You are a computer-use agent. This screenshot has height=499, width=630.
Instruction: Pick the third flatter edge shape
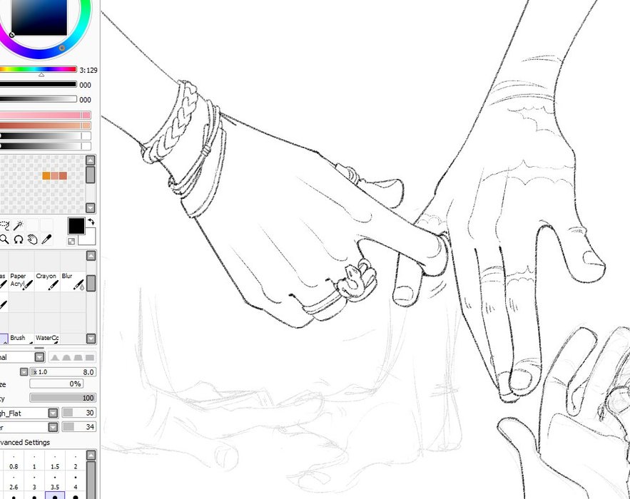click(x=78, y=357)
